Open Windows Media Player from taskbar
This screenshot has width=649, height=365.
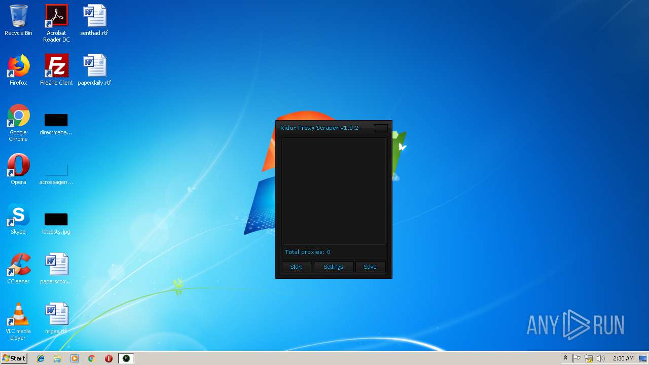pyautogui.click(x=75, y=358)
